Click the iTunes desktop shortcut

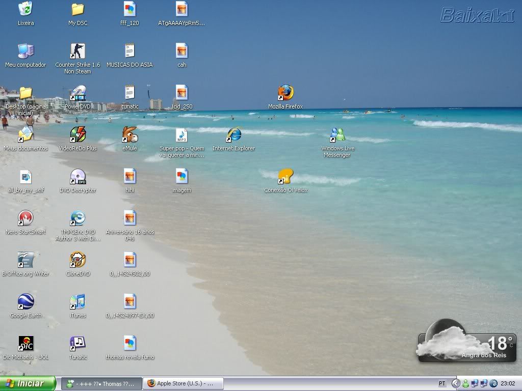click(77, 302)
